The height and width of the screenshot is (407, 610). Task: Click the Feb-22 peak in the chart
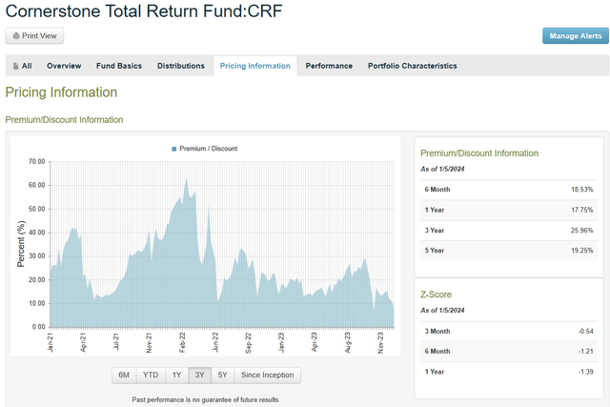coord(187,180)
